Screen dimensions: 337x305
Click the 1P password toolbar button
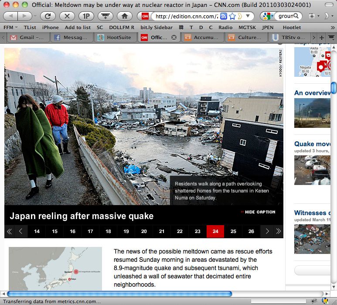tap(85, 16)
